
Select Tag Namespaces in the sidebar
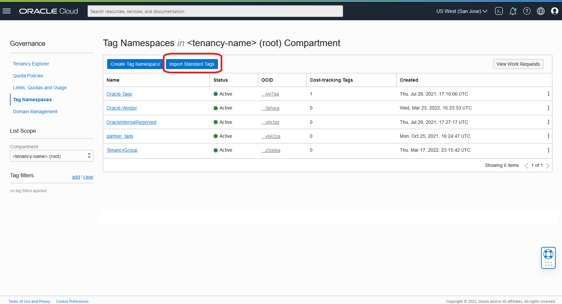32,100
